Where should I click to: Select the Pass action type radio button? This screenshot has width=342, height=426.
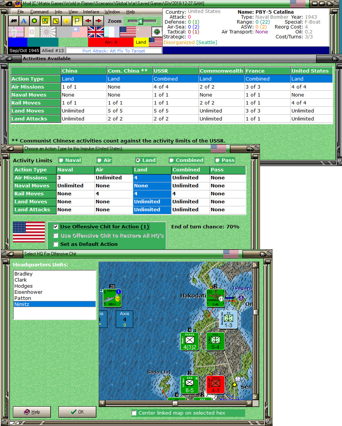pyautogui.click(x=217, y=160)
